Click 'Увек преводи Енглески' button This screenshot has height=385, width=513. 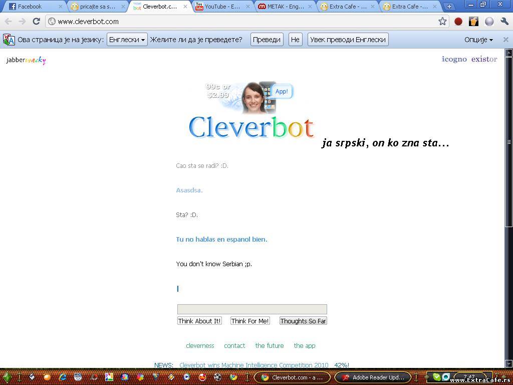coord(348,40)
